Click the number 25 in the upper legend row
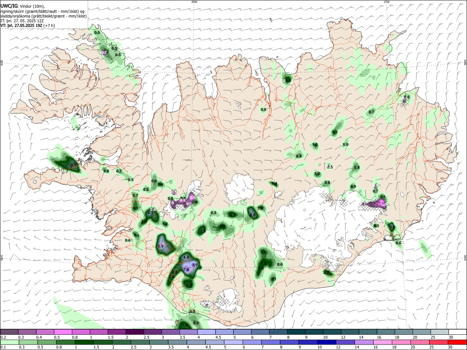This screenshot has height=350, width=467. pos(432,337)
